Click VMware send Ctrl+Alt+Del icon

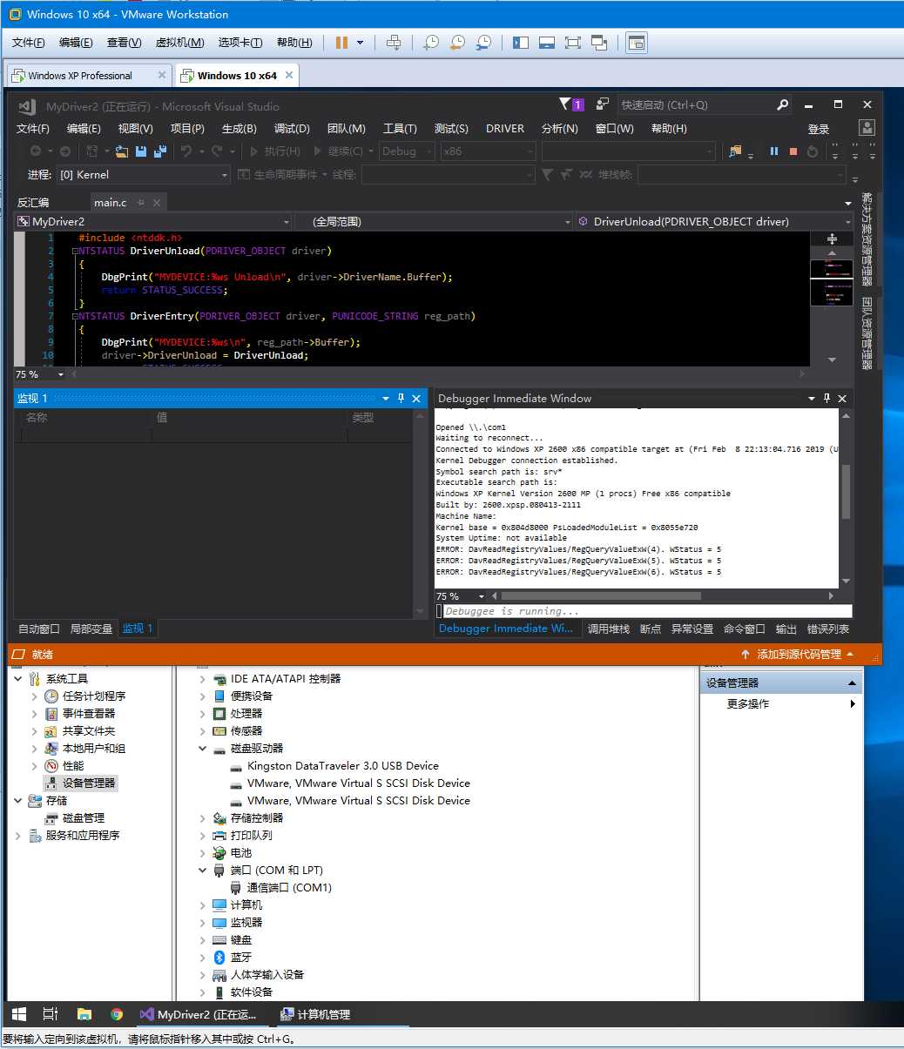[394, 42]
